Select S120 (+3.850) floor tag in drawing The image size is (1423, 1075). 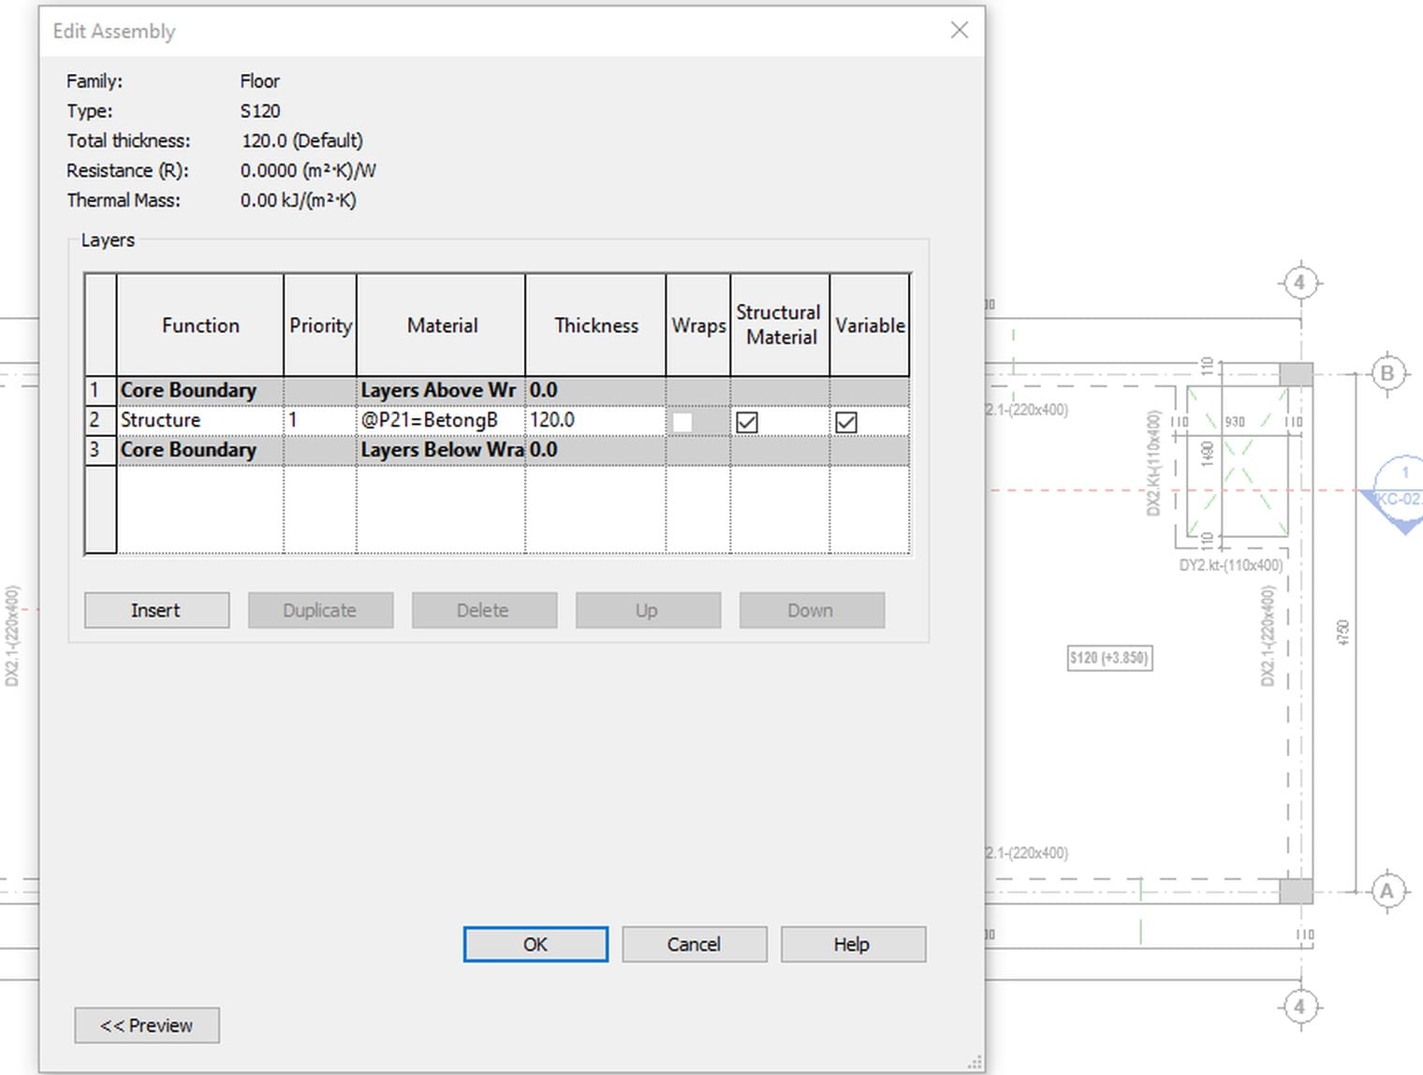tap(1109, 658)
